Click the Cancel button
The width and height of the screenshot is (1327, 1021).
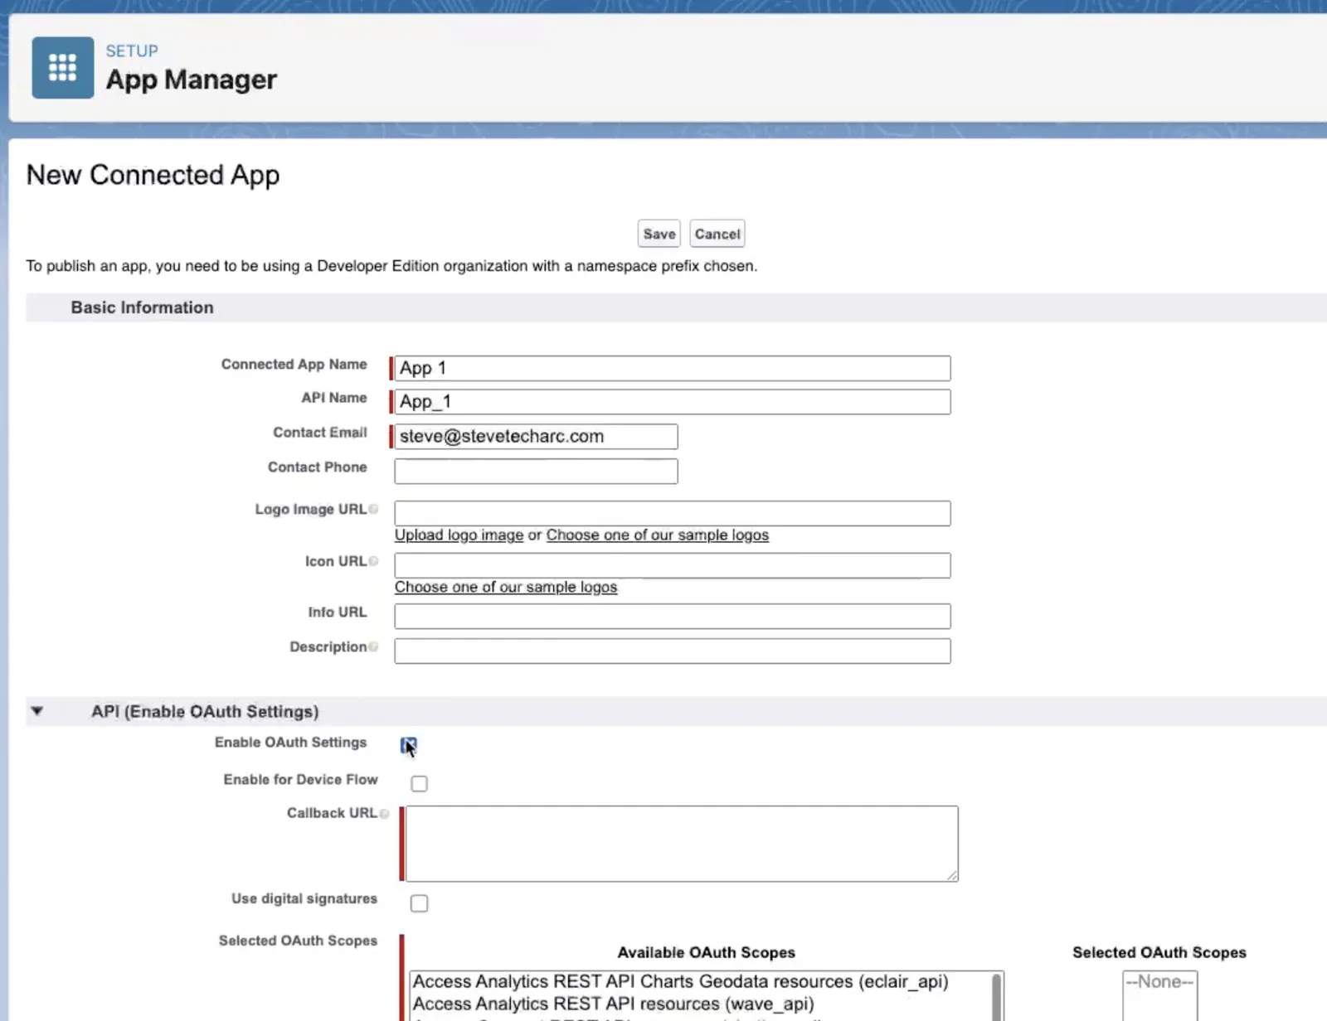(717, 234)
